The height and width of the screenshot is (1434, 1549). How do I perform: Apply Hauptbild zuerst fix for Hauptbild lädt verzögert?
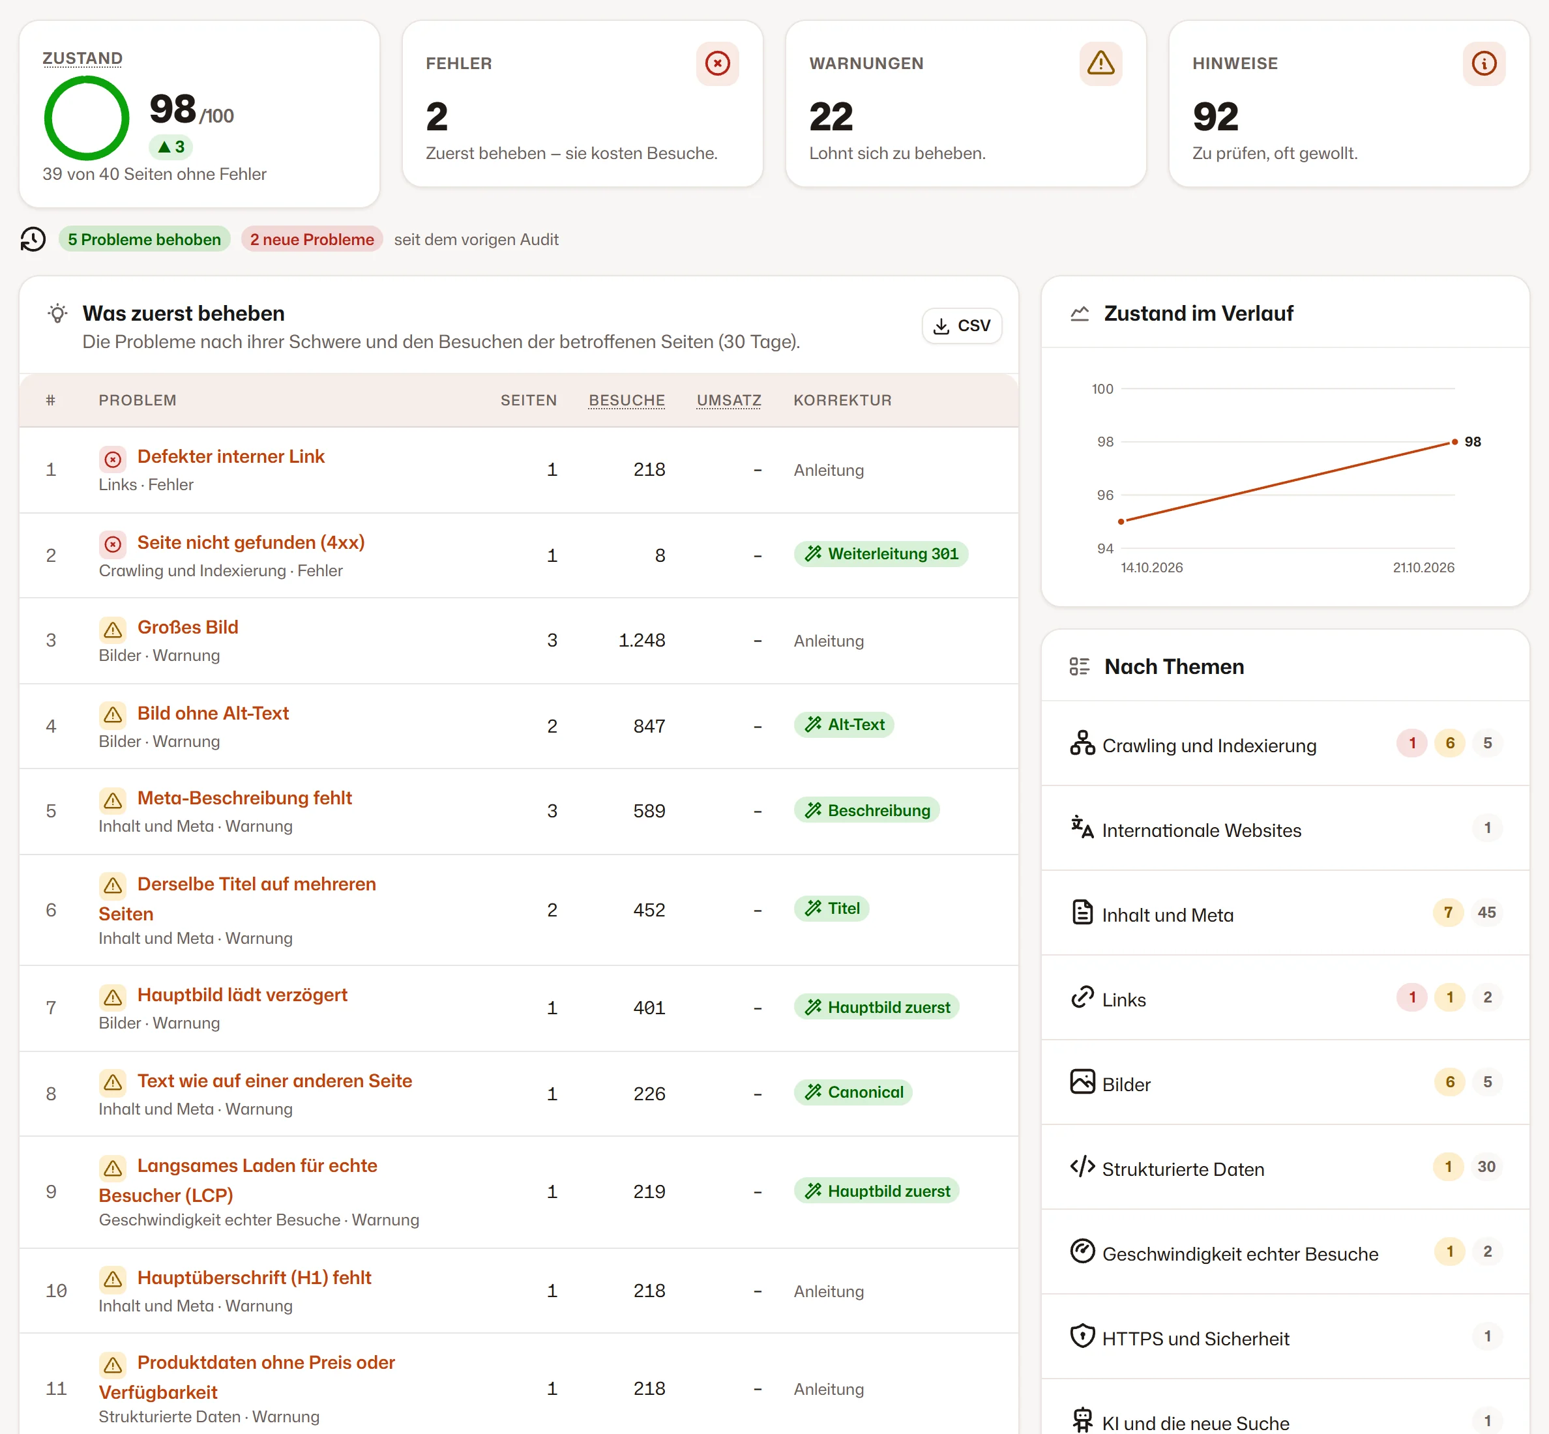(876, 1007)
